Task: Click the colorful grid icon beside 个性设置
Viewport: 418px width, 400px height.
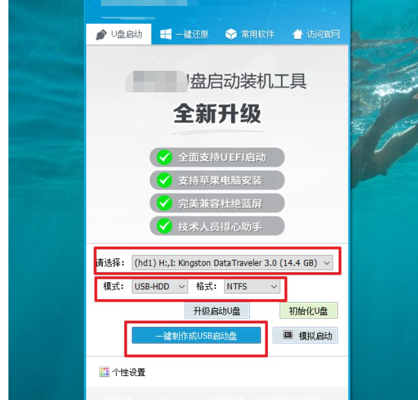Action: pos(104,372)
